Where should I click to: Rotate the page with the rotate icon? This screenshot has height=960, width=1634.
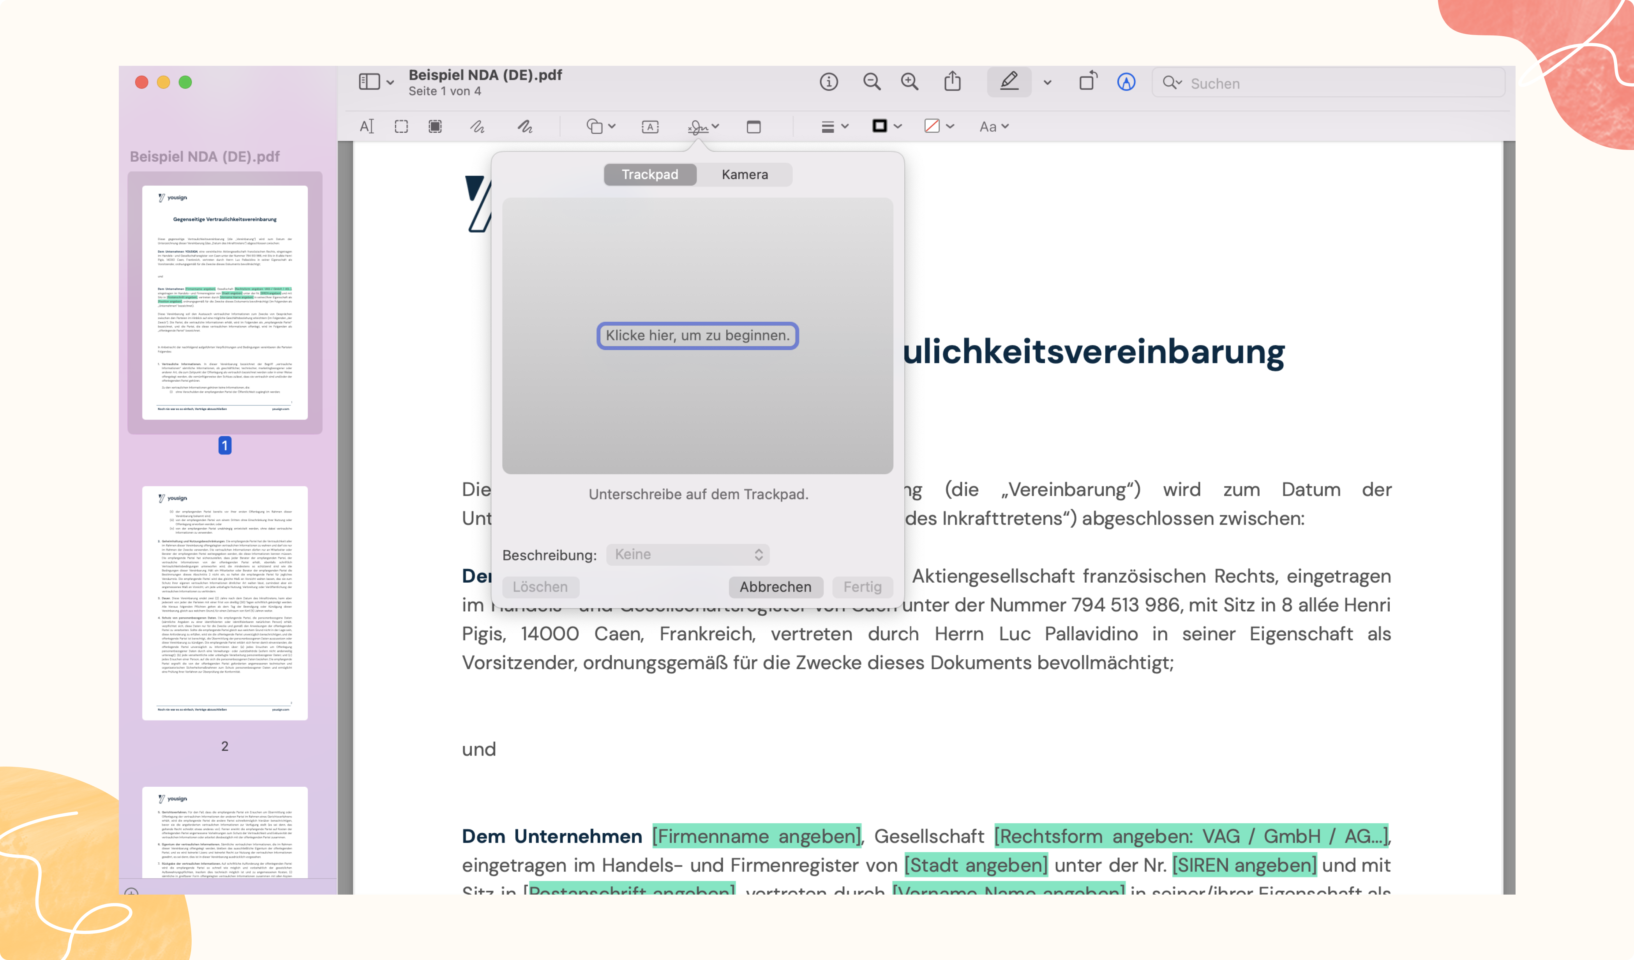(x=1088, y=82)
